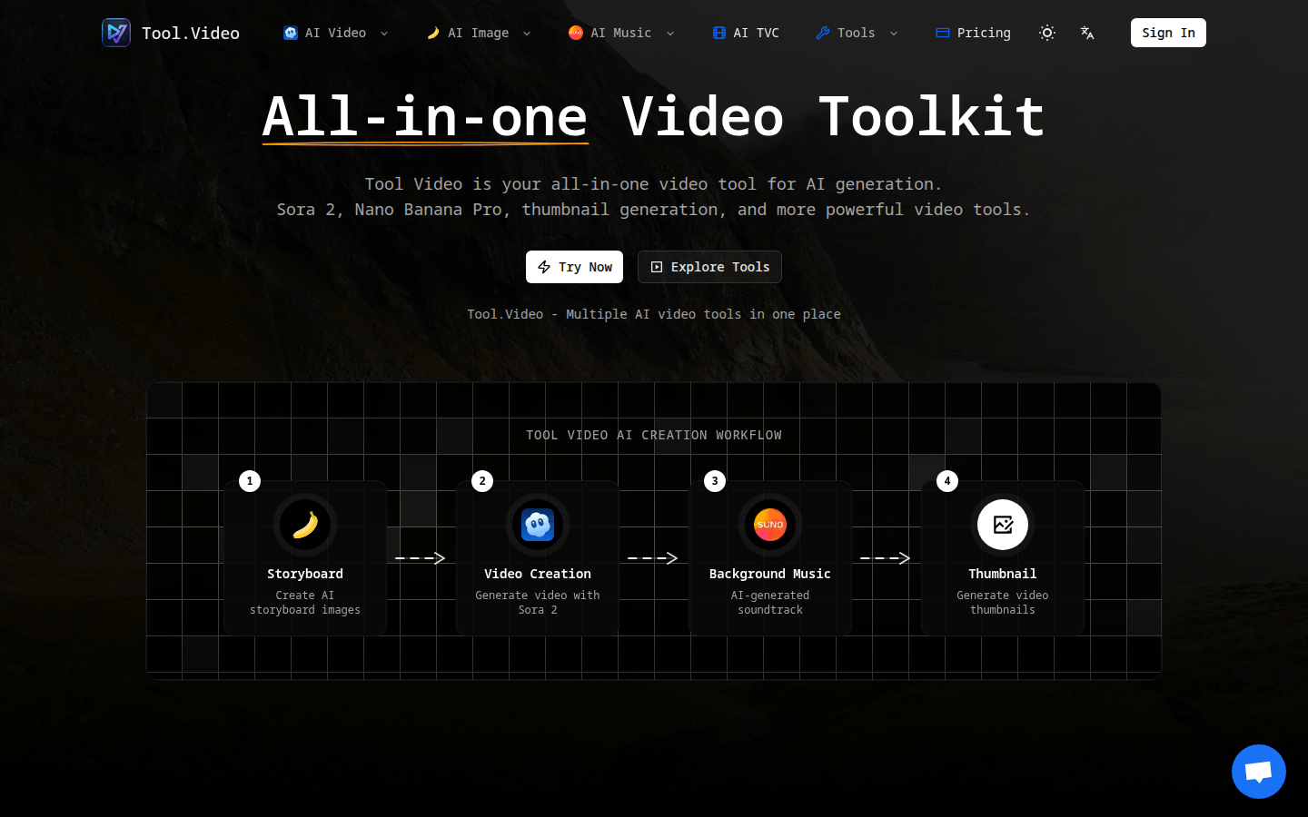Click the Thumbnail image icon
Image resolution: width=1308 pixels, height=817 pixels.
click(1003, 525)
